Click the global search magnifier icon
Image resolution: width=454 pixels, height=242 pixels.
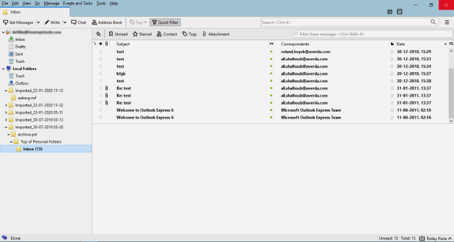(433, 22)
